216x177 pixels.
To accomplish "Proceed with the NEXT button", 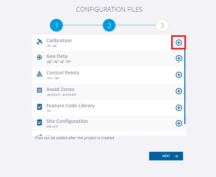I will (166, 156).
